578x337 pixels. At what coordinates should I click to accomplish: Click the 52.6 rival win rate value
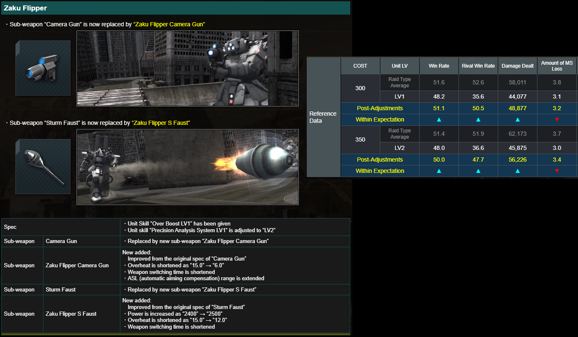coord(478,83)
